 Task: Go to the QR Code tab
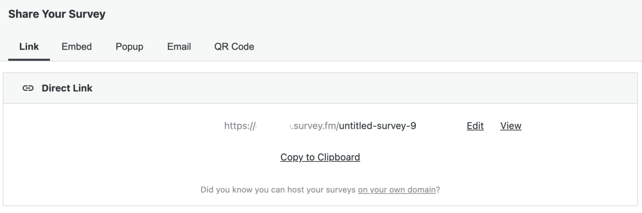pyautogui.click(x=234, y=46)
